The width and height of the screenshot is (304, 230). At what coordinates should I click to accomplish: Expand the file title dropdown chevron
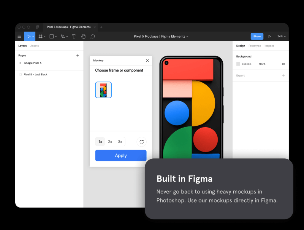(187, 37)
